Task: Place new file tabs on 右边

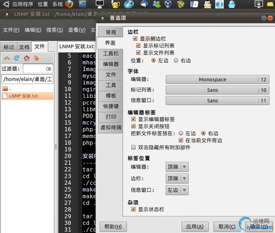Action: pyautogui.click(x=203, y=133)
